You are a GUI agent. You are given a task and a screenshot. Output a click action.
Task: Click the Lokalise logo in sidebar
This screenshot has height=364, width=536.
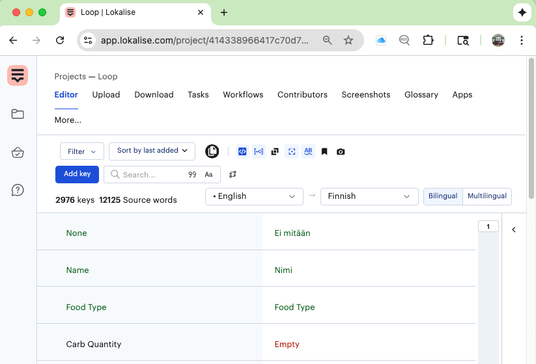pos(18,75)
